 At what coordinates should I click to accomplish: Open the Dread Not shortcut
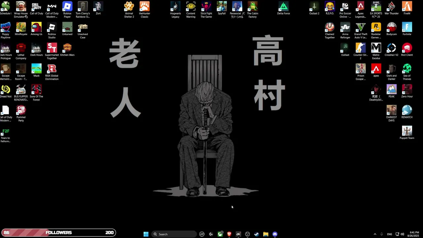[5, 92]
